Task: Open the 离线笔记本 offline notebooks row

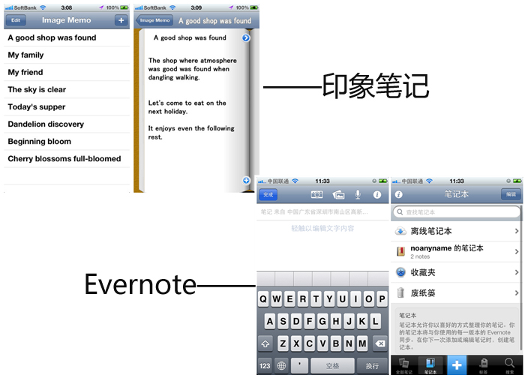Action: 456,231
